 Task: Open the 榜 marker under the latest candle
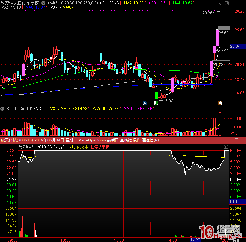pos(220,103)
